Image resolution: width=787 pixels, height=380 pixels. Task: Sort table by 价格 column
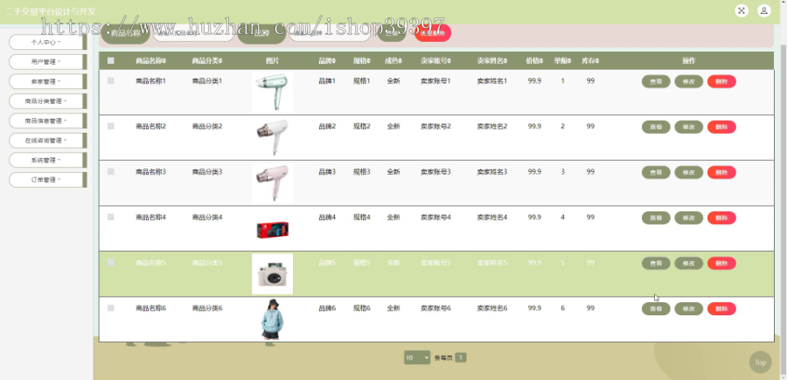point(534,60)
